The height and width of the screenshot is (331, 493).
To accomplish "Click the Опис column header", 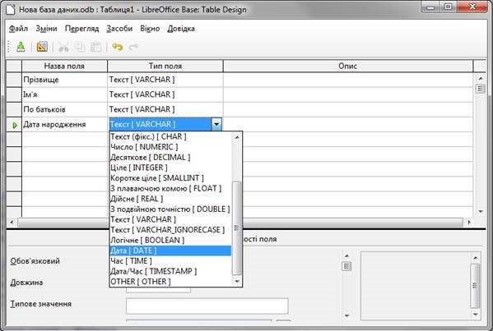I will pyautogui.click(x=348, y=66).
